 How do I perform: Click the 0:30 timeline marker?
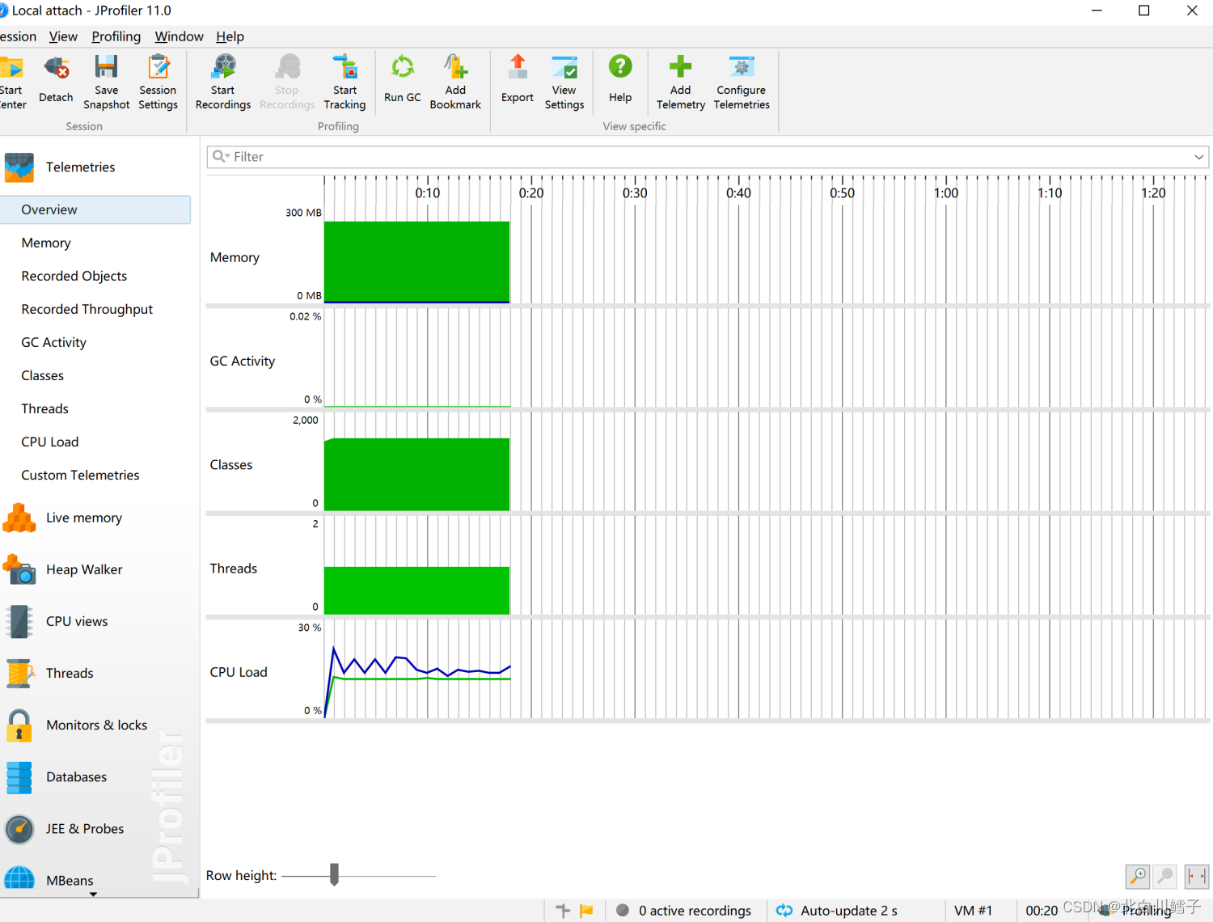click(635, 193)
